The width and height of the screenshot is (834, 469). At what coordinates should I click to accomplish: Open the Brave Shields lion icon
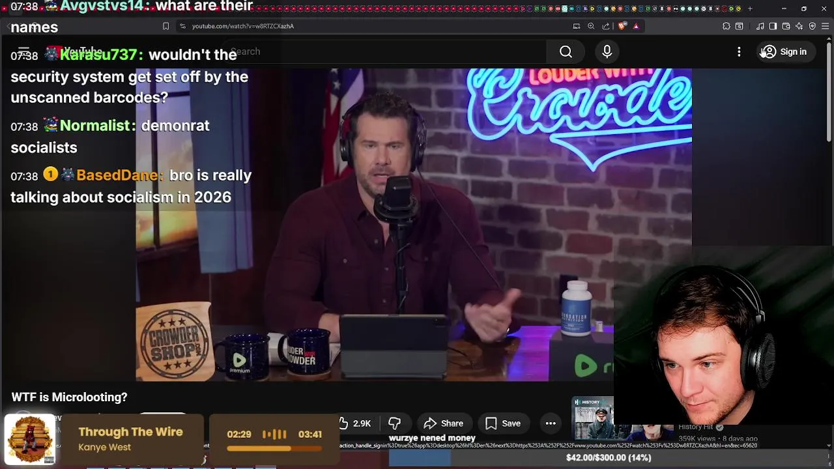(x=622, y=26)
